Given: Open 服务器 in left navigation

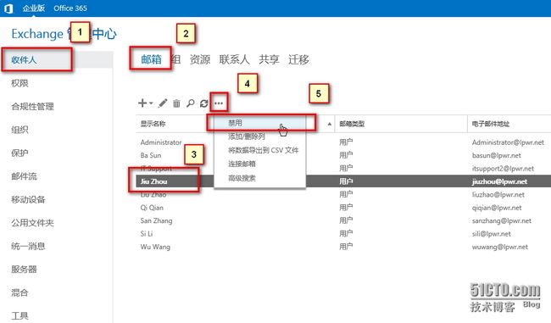Looking at the screenshot, I should coord(24,270).
